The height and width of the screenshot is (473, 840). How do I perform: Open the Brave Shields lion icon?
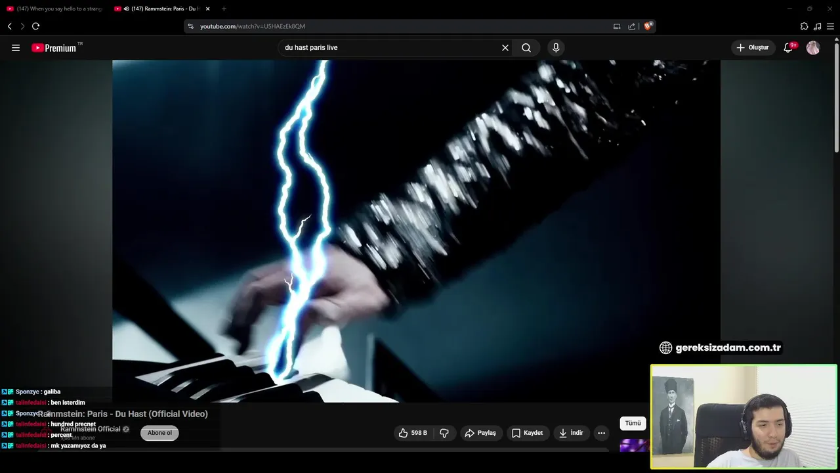648,26
